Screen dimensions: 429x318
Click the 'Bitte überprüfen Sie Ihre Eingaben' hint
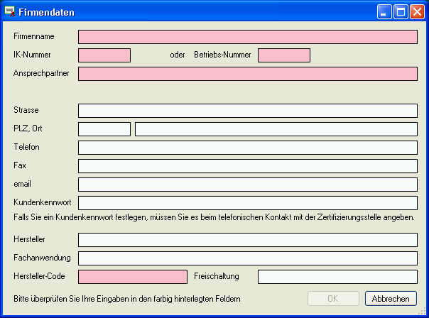point(127,299)
